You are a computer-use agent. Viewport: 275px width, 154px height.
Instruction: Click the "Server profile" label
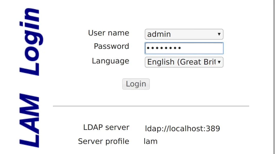(104, 141)
